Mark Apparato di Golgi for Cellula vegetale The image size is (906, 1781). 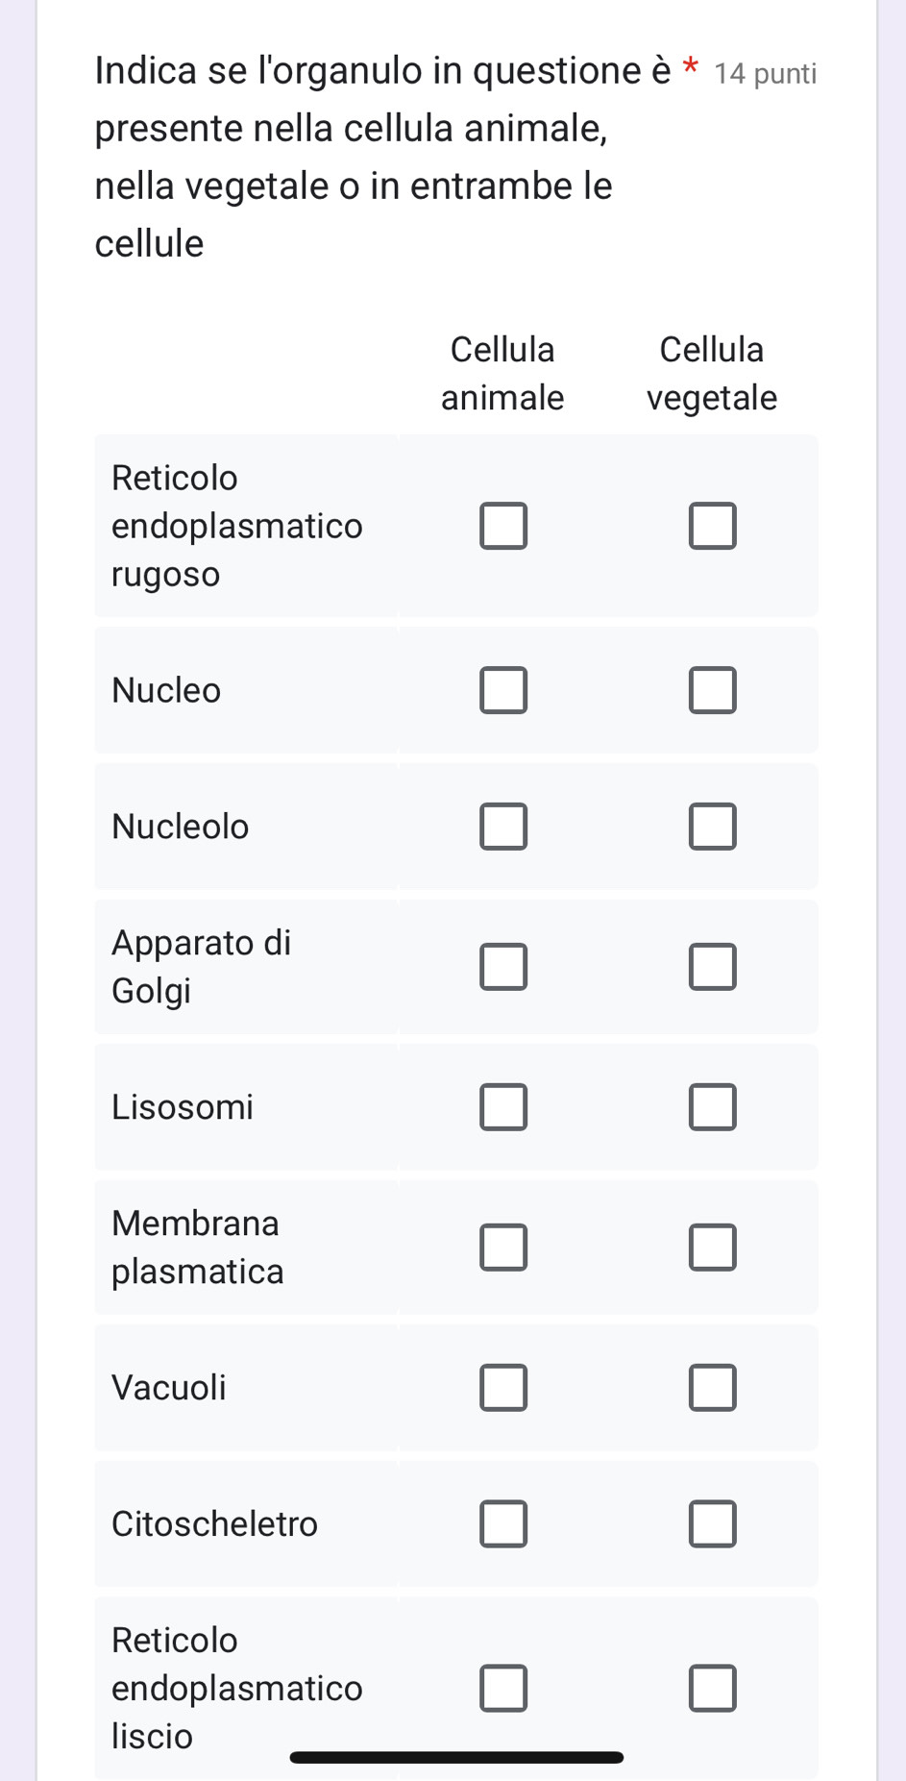[x=712, y=967]
